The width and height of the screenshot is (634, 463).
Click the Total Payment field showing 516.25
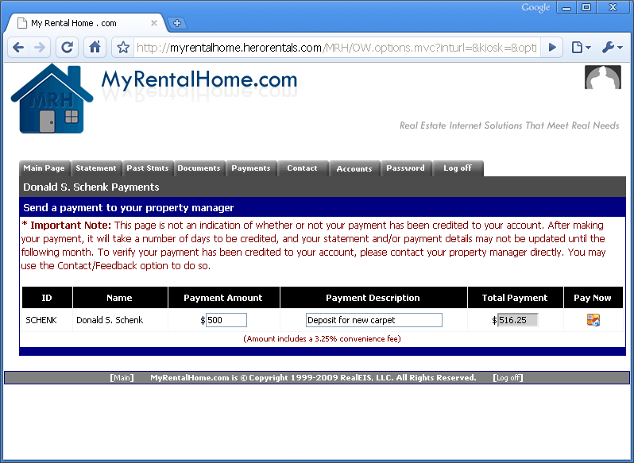click(x=517, y=320)
